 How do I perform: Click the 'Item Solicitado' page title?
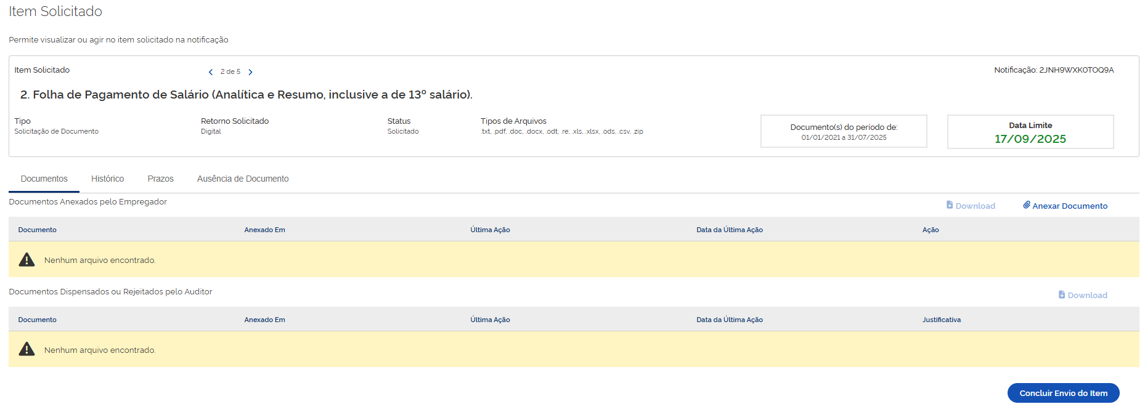[55, 12]
